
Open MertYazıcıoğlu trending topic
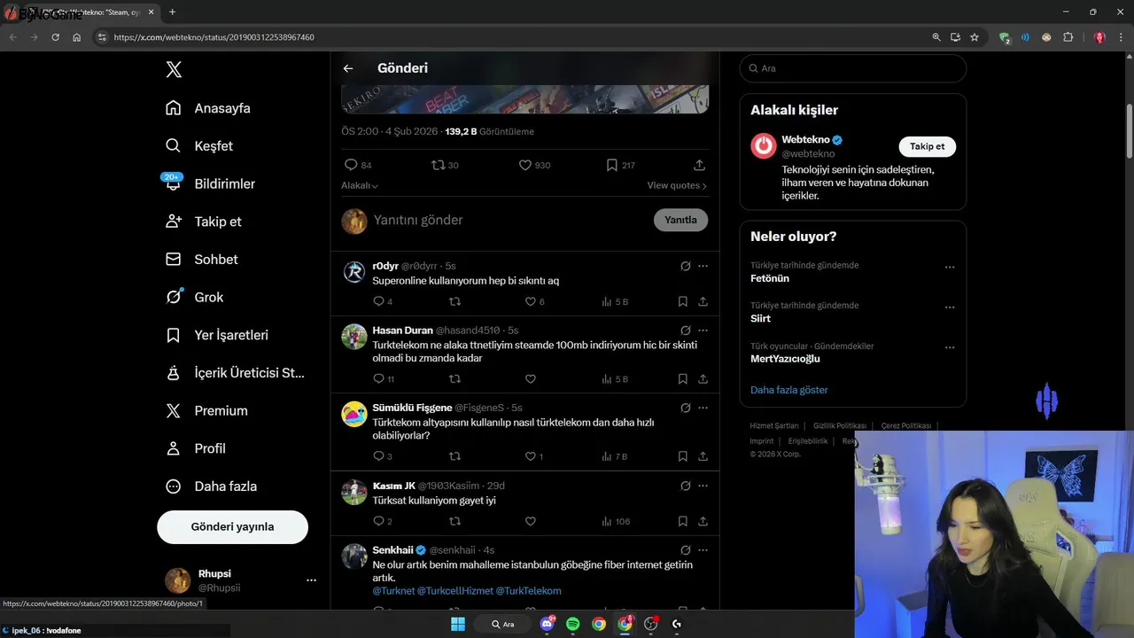coord(785,359)
